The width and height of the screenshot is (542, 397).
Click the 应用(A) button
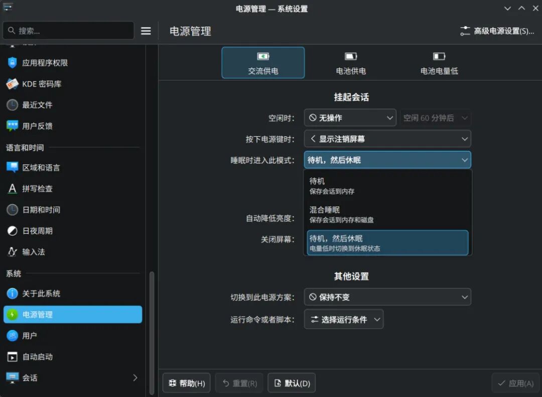pyautogui.click(x=515, y=383)
